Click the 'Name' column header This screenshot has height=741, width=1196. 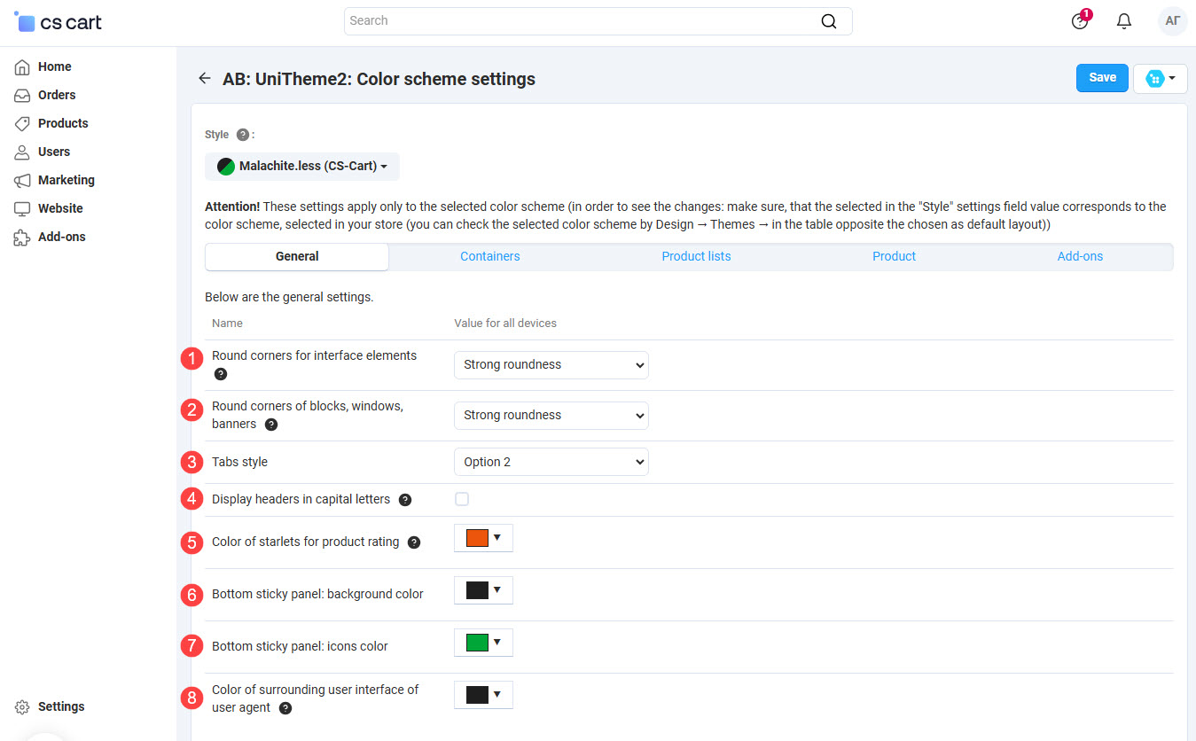[x=227, y=324]
